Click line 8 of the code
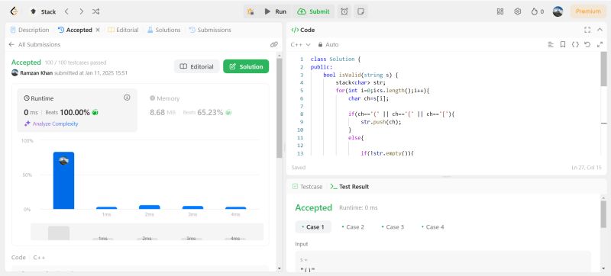Image resolution: width=611 pixels, height=276 pixels. point(402,114)
